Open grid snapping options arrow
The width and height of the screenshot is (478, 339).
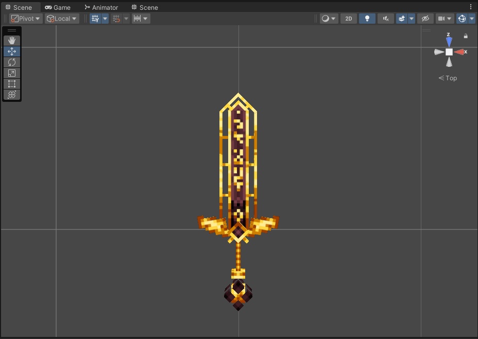pos(126,19)
